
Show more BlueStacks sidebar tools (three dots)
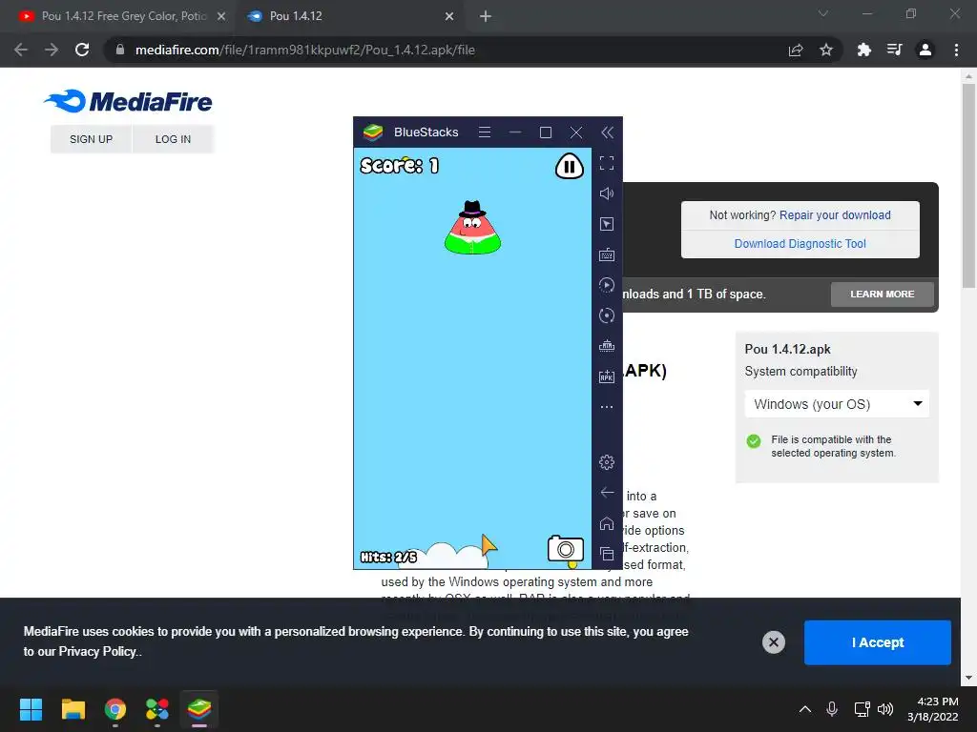[606, 407]
